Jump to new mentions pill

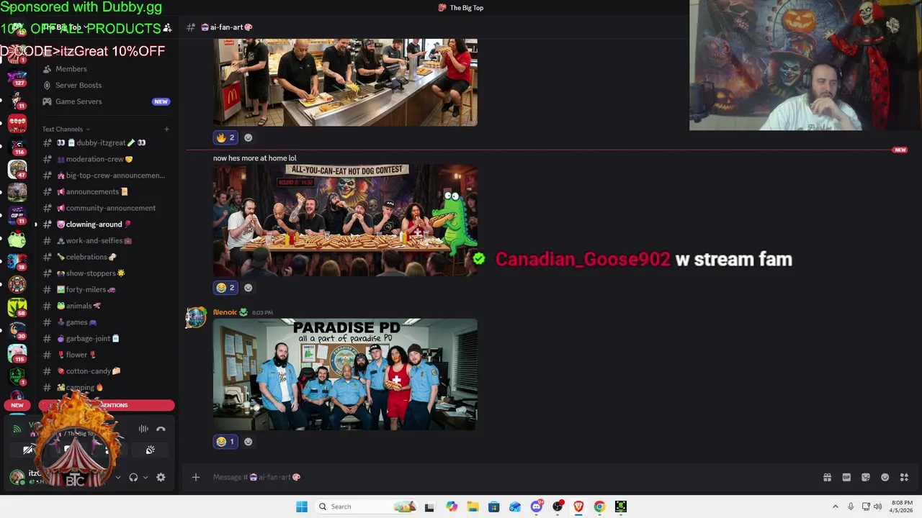pyautogui.click(x=107, y=405)
